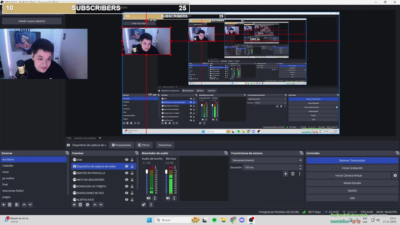Enable Modo Estudio
The height and width of the screenshot is (225, 400).
point(352,183)
